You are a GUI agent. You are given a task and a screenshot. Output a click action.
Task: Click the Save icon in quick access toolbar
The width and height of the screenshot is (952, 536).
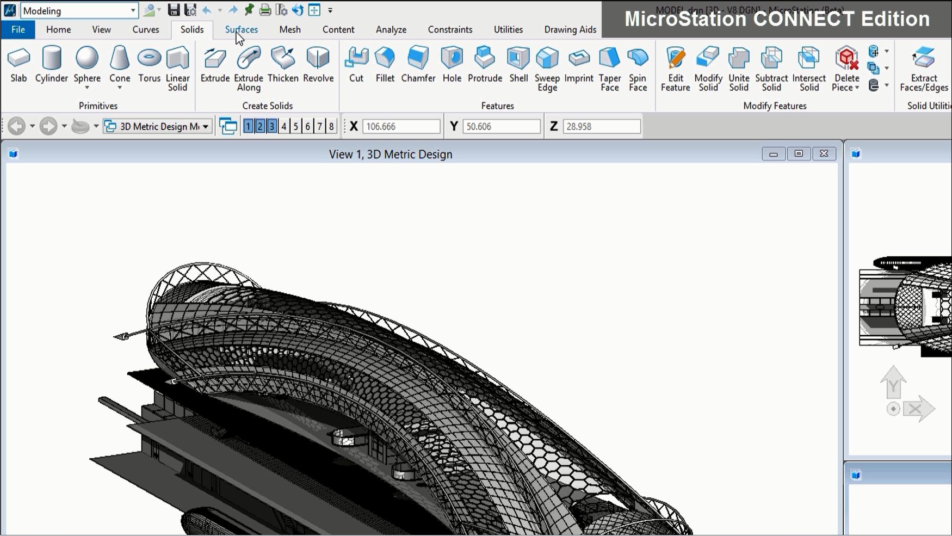pyautogui.click(x=174, y=10)
